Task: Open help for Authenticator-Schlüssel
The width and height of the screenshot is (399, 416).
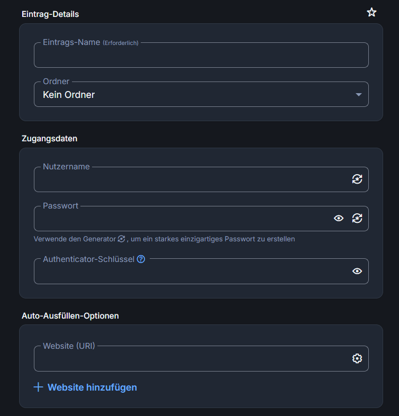Action: 141,259
